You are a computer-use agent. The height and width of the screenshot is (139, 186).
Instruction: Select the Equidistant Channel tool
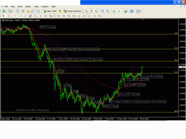[30, 16]
